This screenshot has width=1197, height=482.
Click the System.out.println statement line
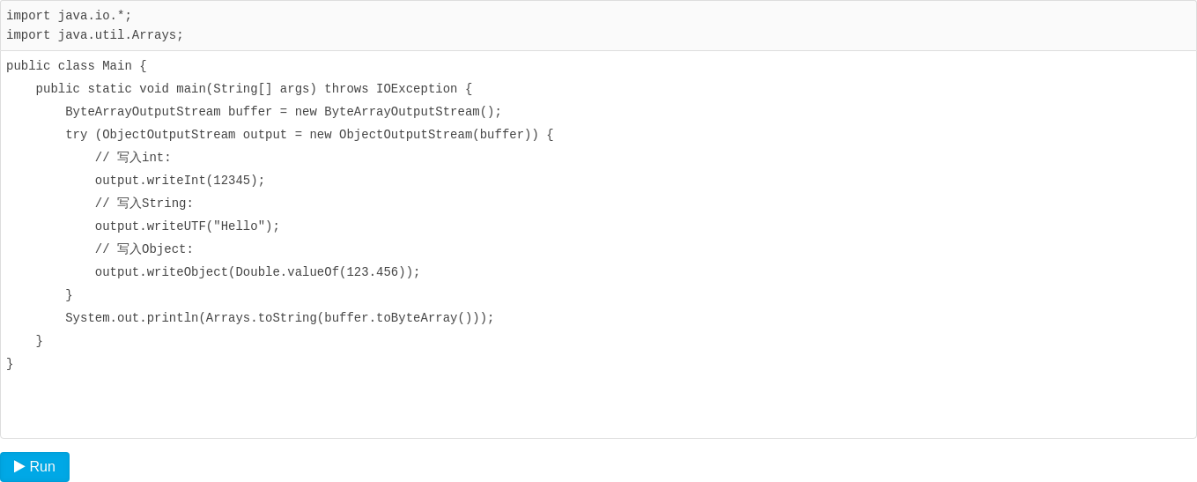pos(280,318)
